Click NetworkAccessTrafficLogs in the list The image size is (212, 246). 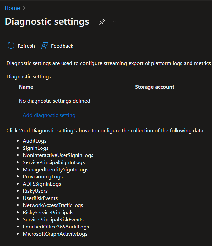click(x=53, y=205)
